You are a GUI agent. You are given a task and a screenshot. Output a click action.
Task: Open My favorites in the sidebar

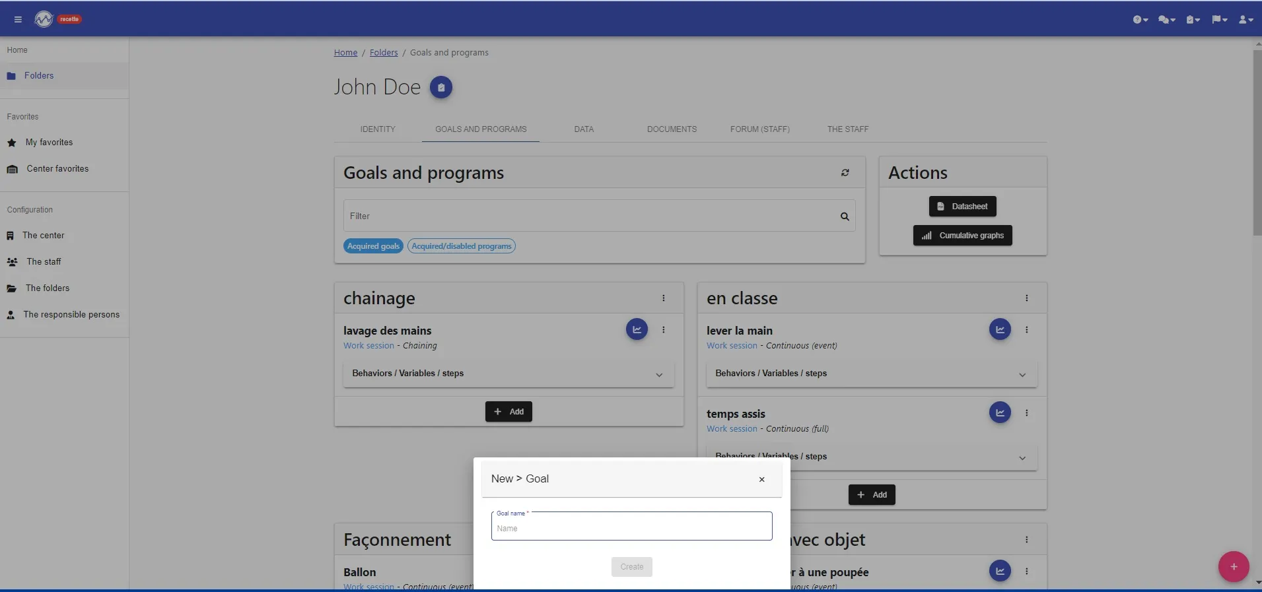click(64, 143)
